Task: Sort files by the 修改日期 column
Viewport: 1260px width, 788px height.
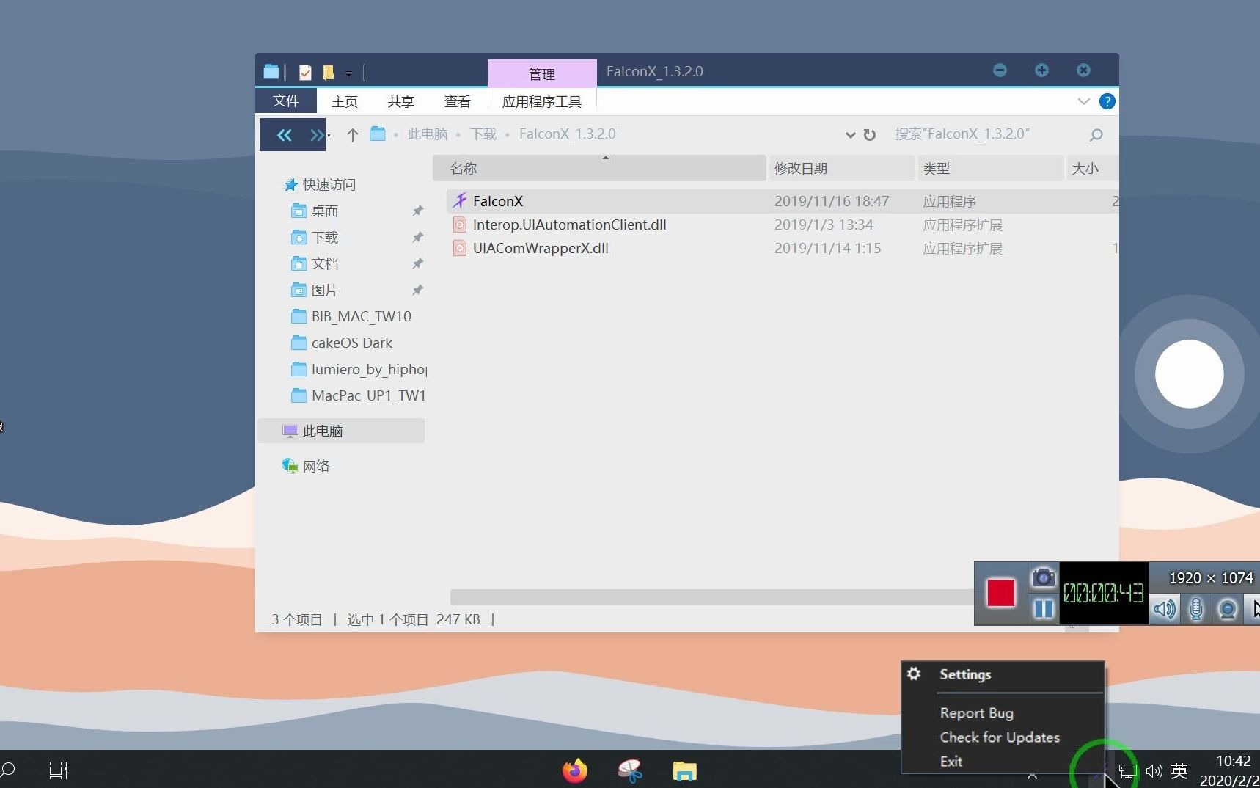Action: 842,168
